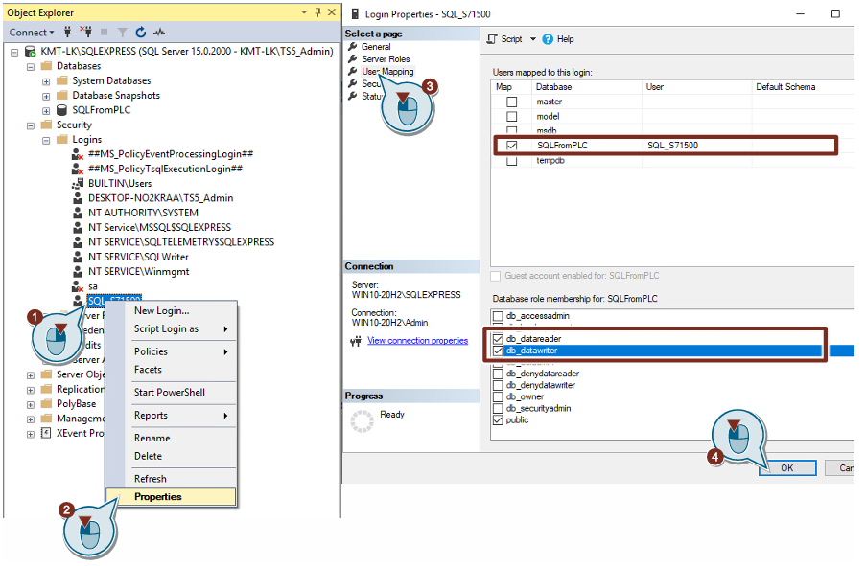Uncheck the db_datareader role checkbox
The image size is (866, 566).
[498, 339]
